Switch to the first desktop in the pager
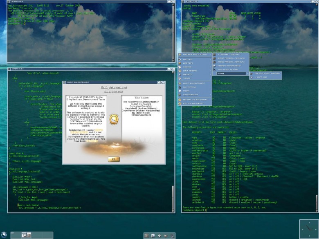319x239 pixels. point(16,235)
